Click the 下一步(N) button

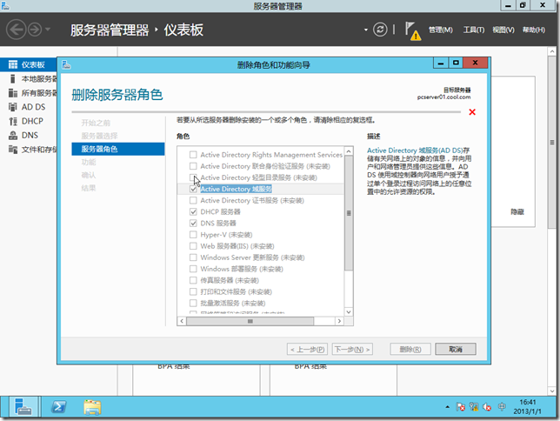352,349
